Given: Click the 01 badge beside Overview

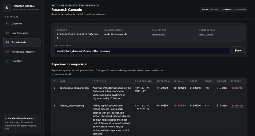Looking at the screenshot, I should (7, 23).
